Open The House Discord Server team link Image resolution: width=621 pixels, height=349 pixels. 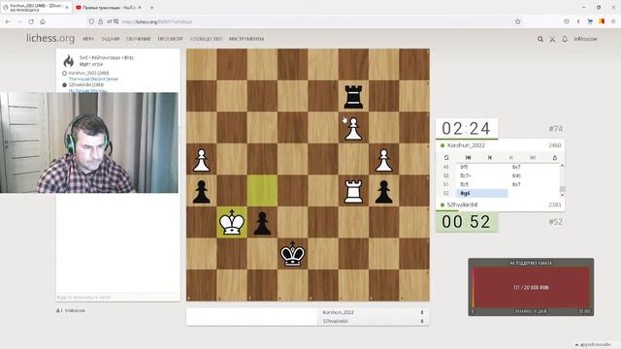click(93, 79)
